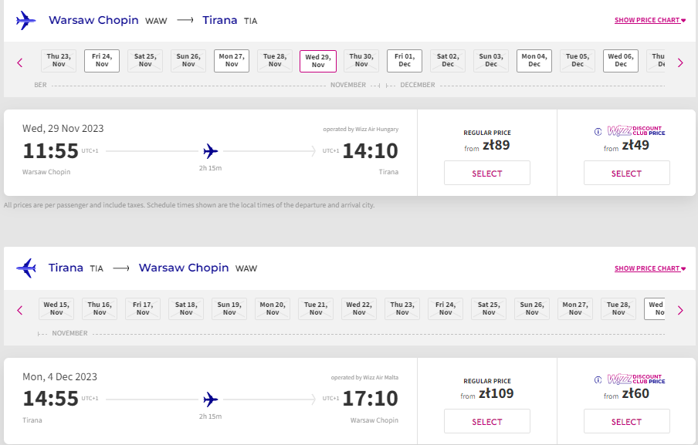Select return Wizz Discount Club price zł60

click(627, 421)
